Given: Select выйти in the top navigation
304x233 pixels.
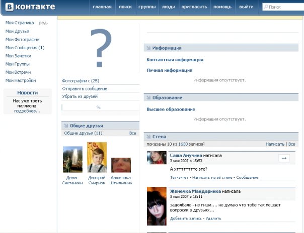Looking at the screenshot, I should pos(246,8).
